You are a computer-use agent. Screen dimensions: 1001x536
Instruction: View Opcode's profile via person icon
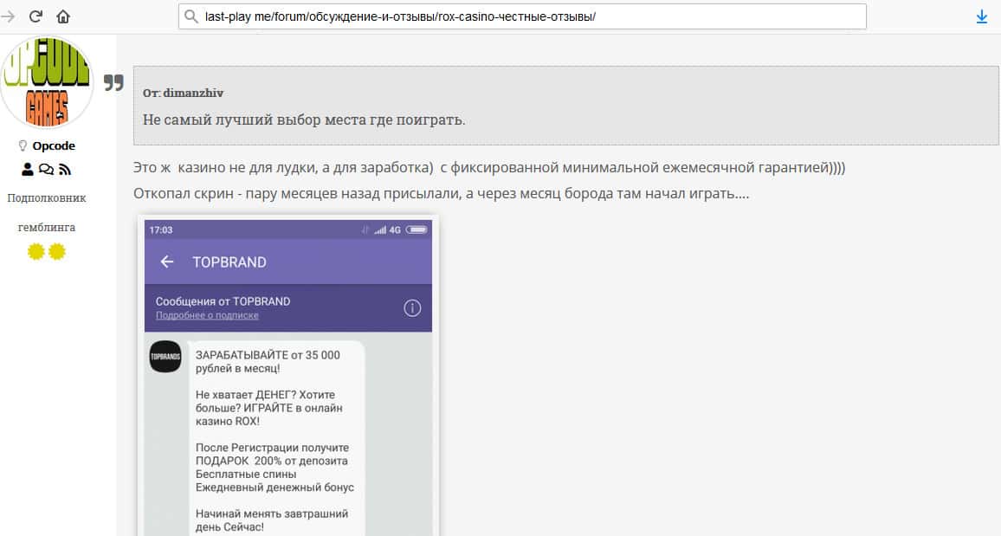tap(28, 169)
